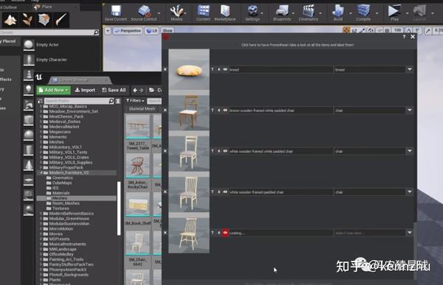Open the Cinematics toolbar button
The image size is (443, 285).
pos(308,13)
